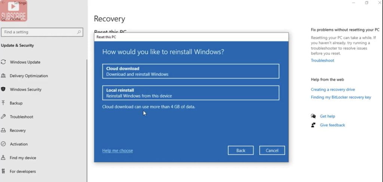Screen dimensions: 383x182
Task: Open the Troubleshoot link on the right
Action: click(x=322, y=60)
